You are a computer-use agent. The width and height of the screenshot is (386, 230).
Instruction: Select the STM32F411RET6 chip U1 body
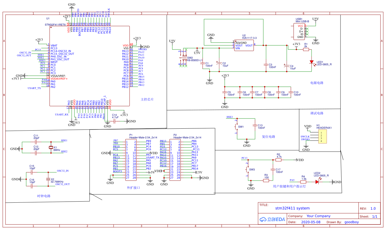[90, 66]
